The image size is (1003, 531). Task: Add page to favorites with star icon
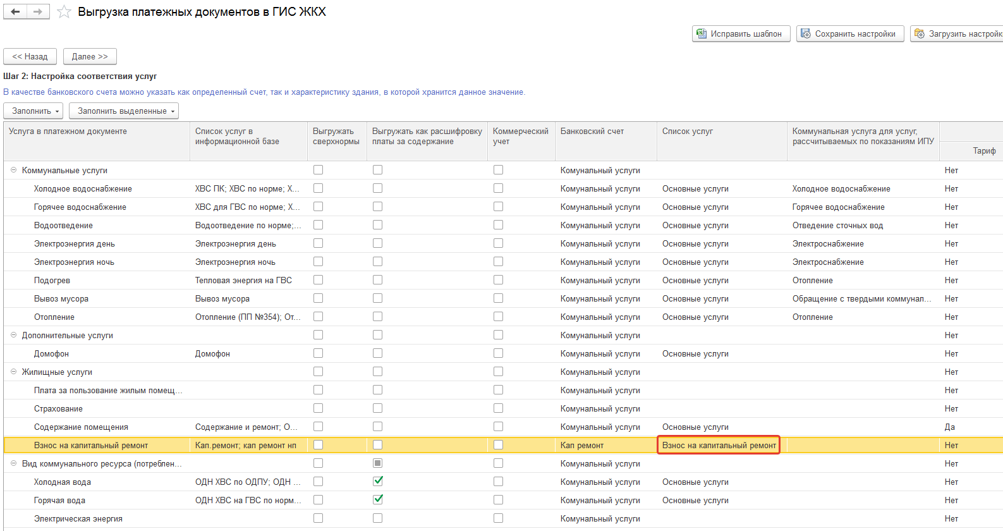64,12
